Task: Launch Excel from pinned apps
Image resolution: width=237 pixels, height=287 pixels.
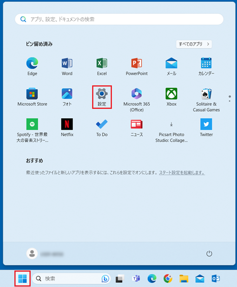Action: pos(102,67)
